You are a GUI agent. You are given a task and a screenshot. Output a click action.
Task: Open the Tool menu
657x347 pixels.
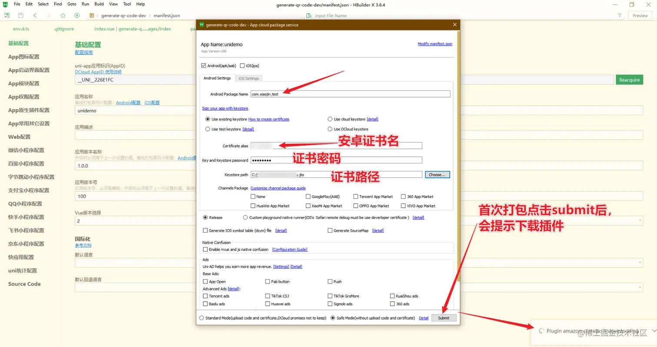tap(127, 4)
